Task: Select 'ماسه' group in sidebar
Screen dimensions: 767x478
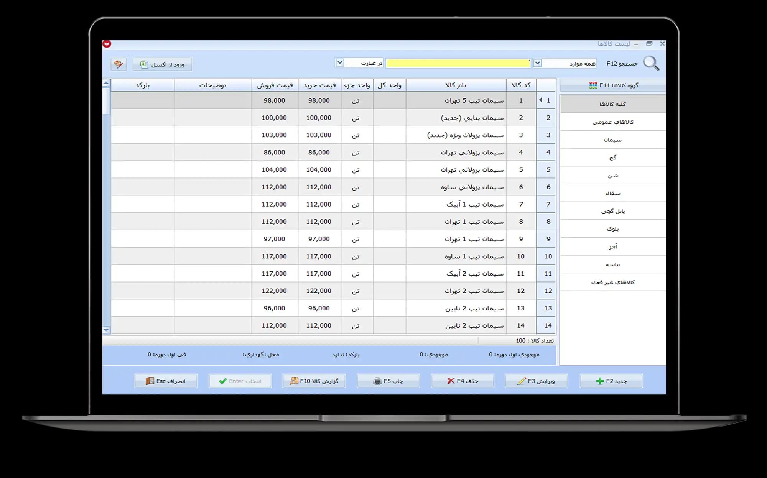Action: pos(613,264)
